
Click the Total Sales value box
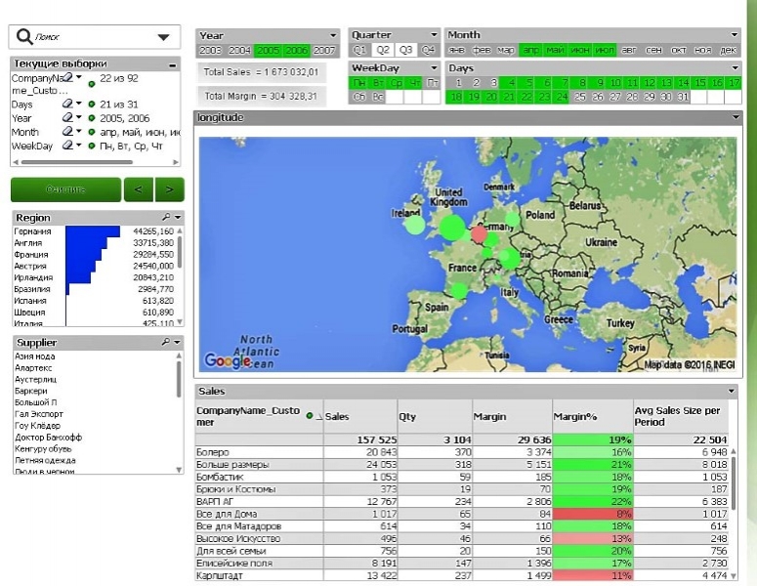261,72
